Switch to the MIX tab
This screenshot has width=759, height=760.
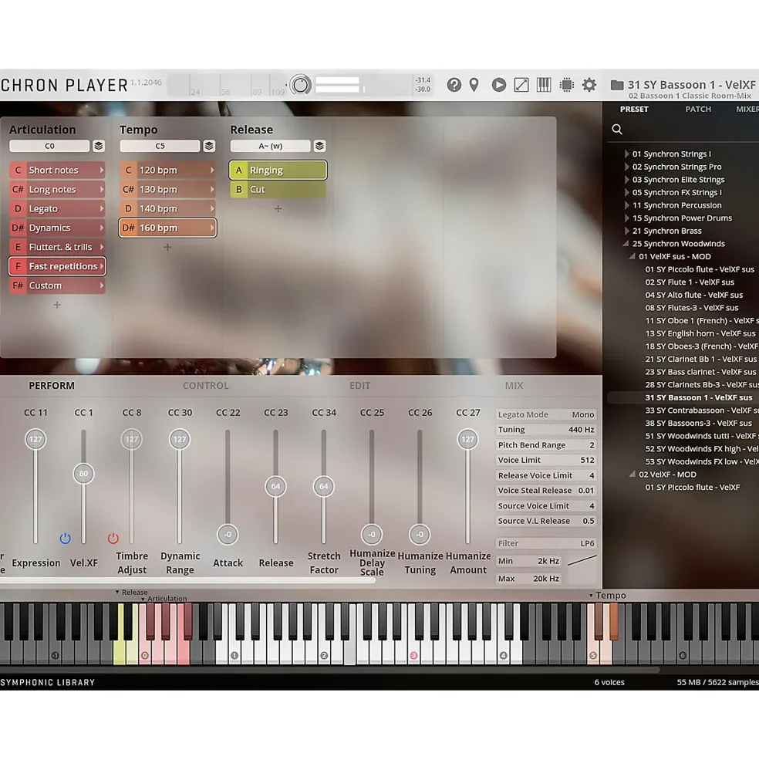click(x=514, y=386)
